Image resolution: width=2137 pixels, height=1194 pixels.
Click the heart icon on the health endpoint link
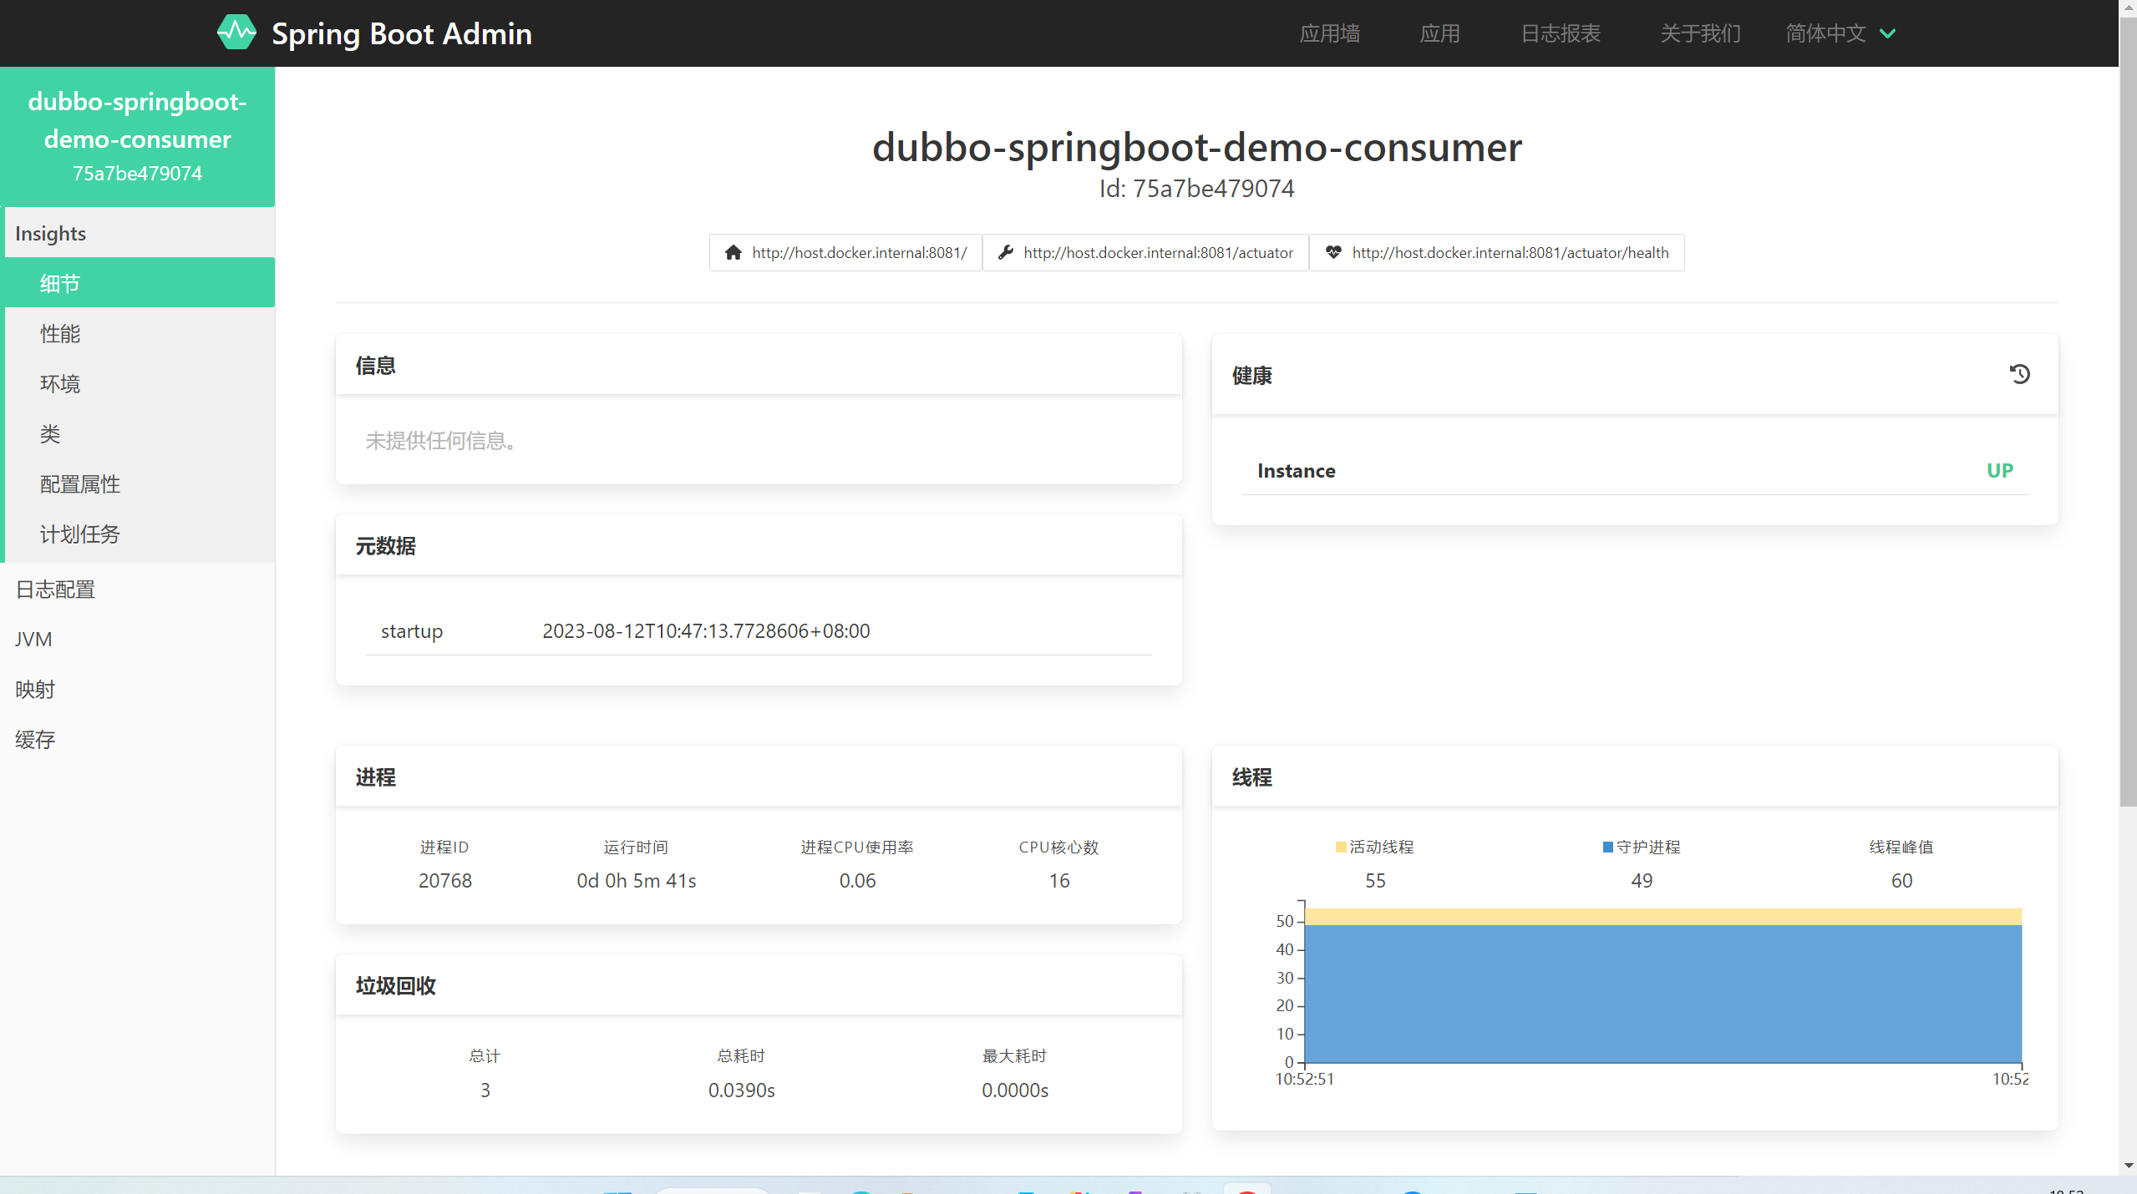(x=1332, y=252)
